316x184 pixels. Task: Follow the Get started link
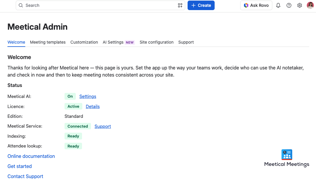tap(20, 166)
